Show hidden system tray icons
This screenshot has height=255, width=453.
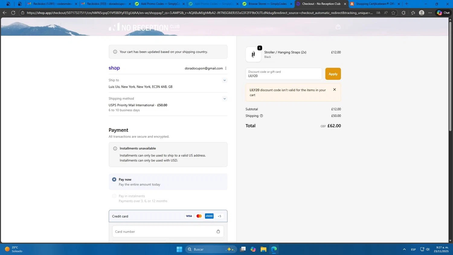(404, 249)
